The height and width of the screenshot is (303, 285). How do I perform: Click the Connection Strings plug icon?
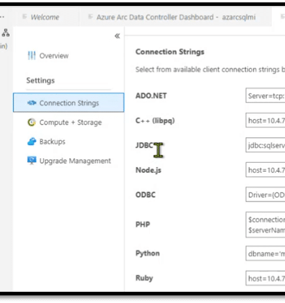tap(31, 103)
